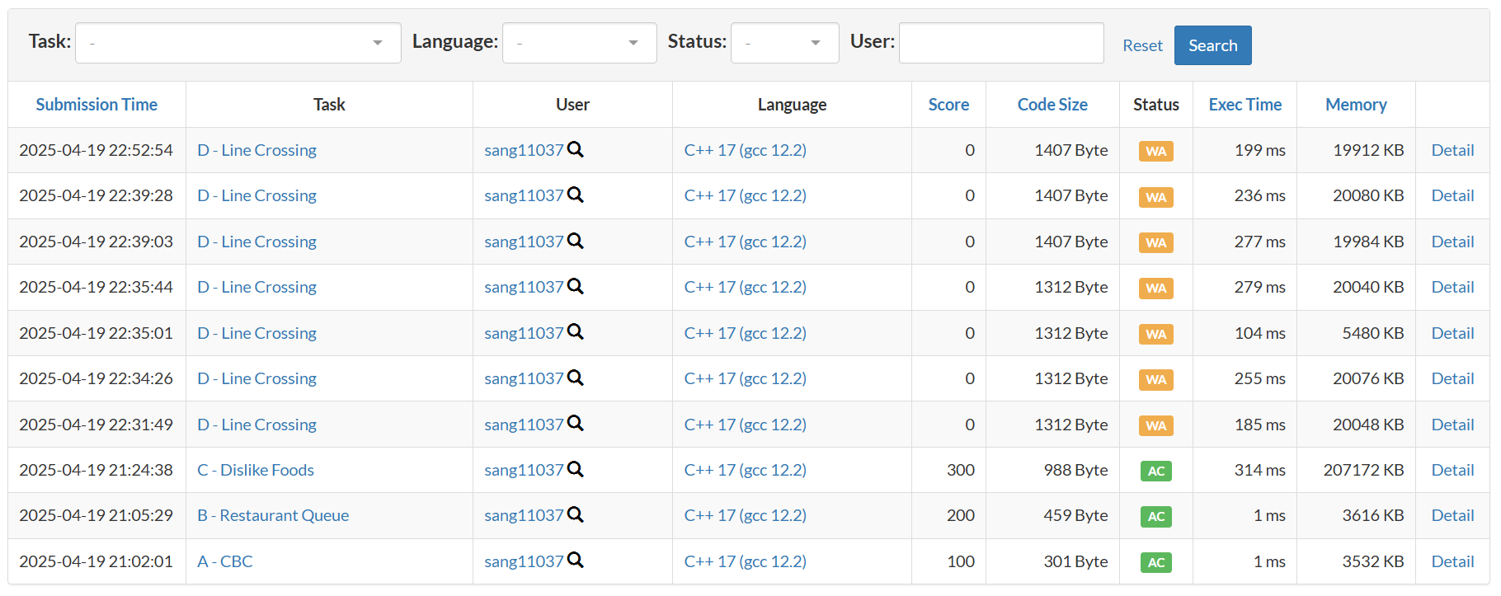This screenshot has height=596, width=1501.
Task: Click WA status badge in 22:34:26 row
Action: (1156, 379)
